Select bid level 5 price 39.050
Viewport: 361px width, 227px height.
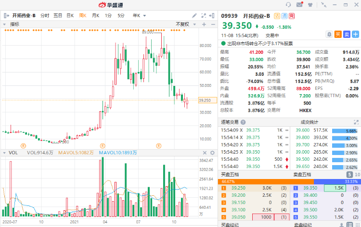point(238,217)
